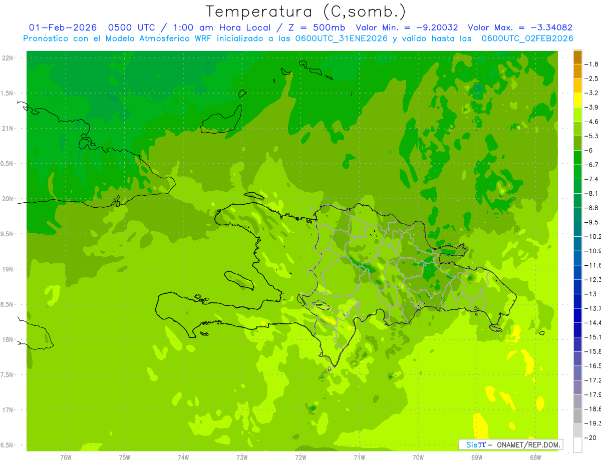This screenshot has width=601, height=464.
Task: Click the "69W" longitude label
Action: pos(477,457)
